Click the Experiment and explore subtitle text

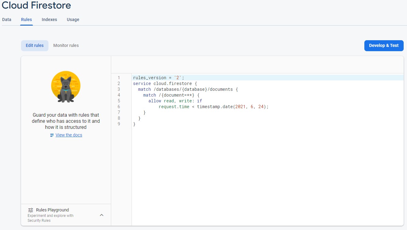click(51, 218)
